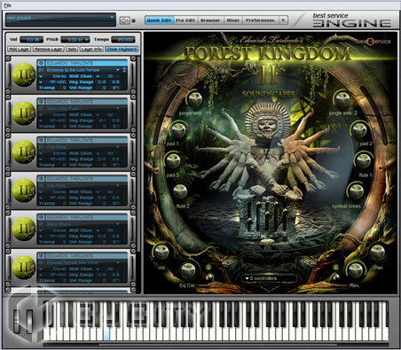Viewport: 401px width, 350px height.
Task: Click the Close Keyboard button
Action: (122, 49)
